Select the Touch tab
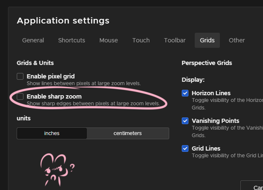Viewport: 263px width, 190px height. click(x=141, y=40)
